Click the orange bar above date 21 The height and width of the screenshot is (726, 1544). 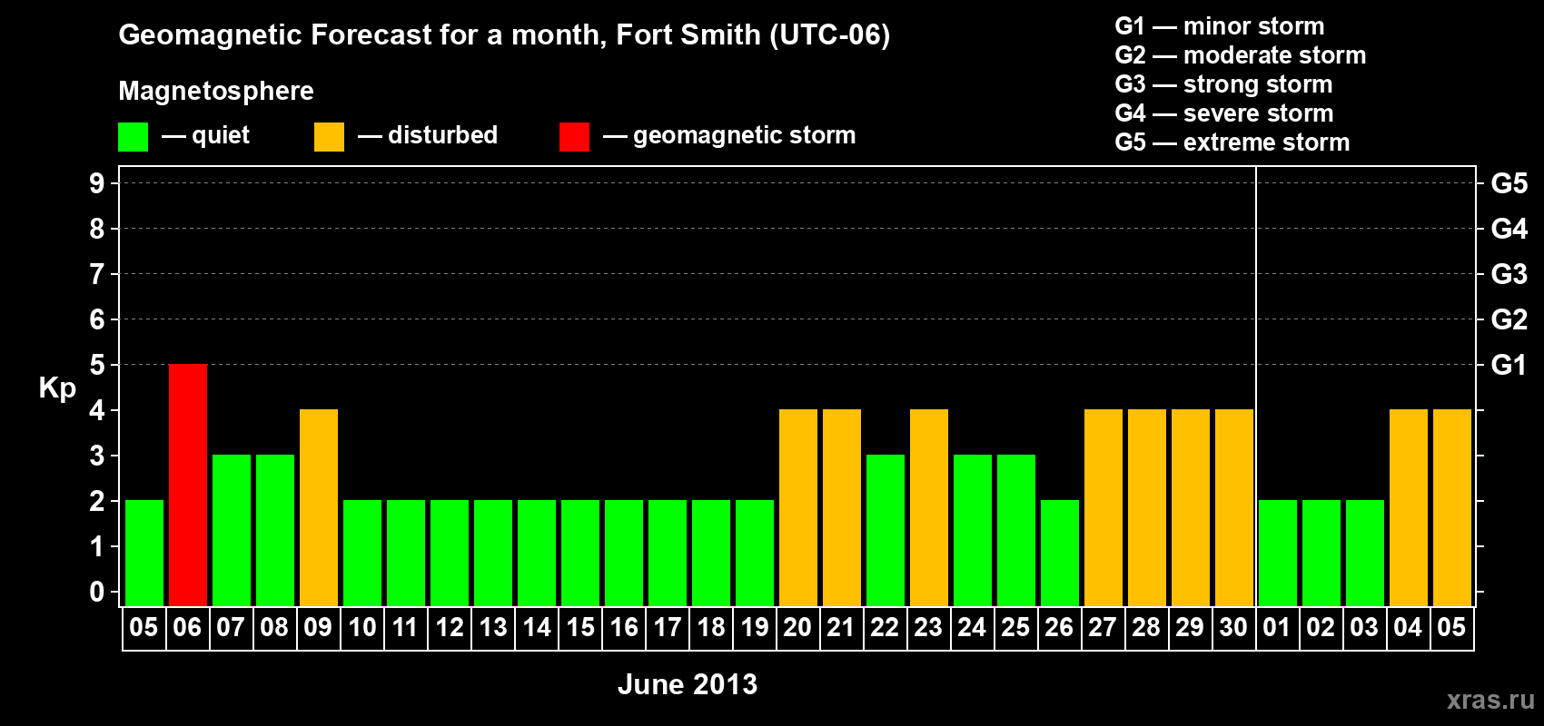842,507
